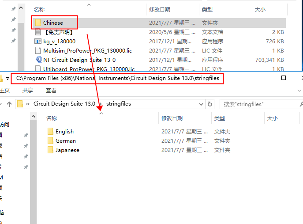Expand the ribbon with the chevron

[299, 91]
